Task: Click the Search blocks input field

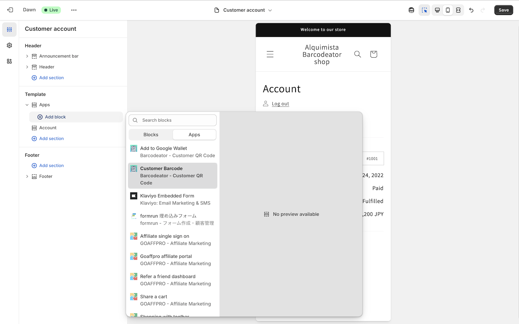Action: (177, 120)
